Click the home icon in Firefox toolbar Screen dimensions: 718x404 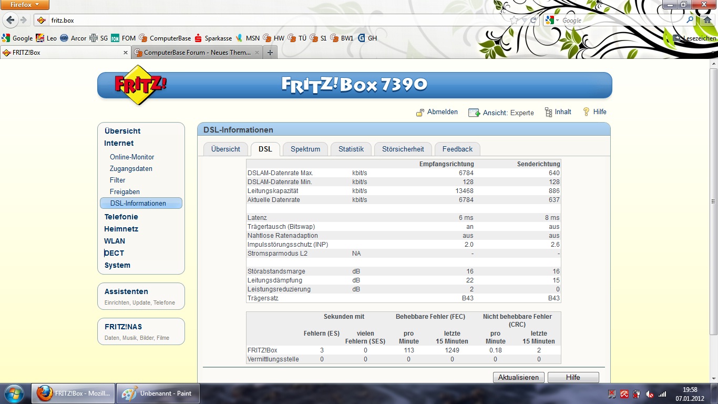[x=708, y=20]
